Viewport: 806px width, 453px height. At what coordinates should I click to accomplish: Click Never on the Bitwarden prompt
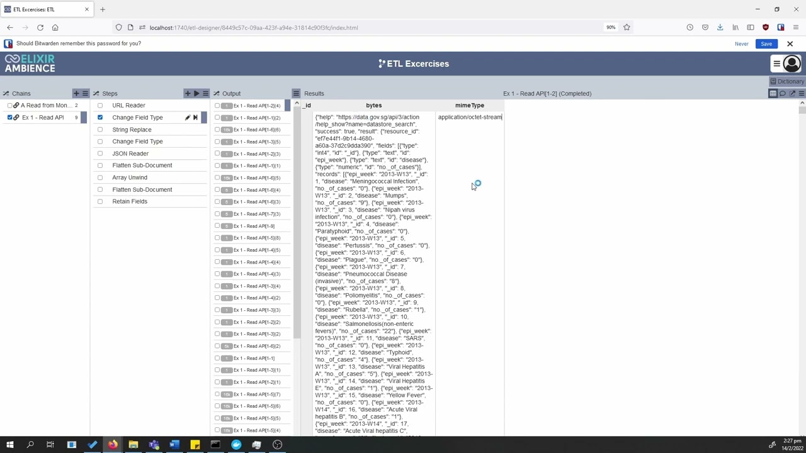point(742,44)
